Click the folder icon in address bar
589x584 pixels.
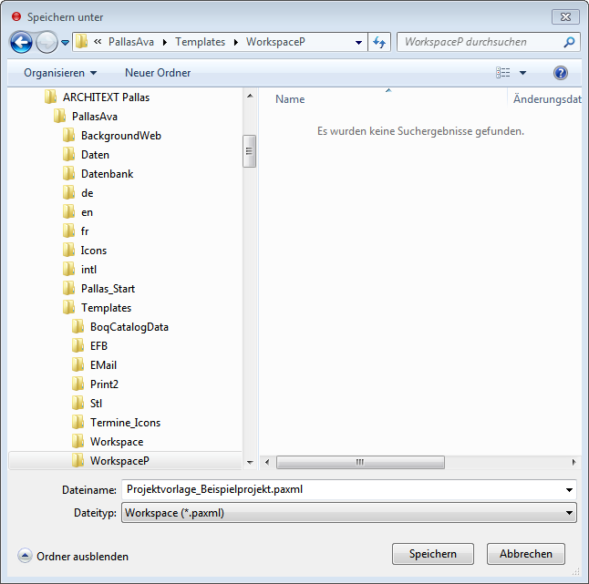[x=81, y=42]
